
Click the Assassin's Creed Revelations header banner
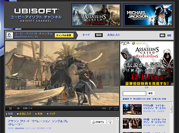(96, 15)
